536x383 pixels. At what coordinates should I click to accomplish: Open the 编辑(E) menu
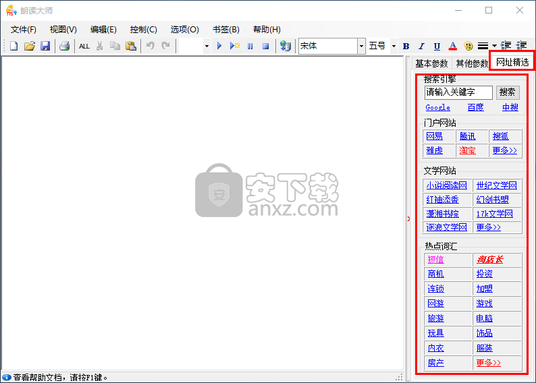pyautogui.click(x=103, y=30)
